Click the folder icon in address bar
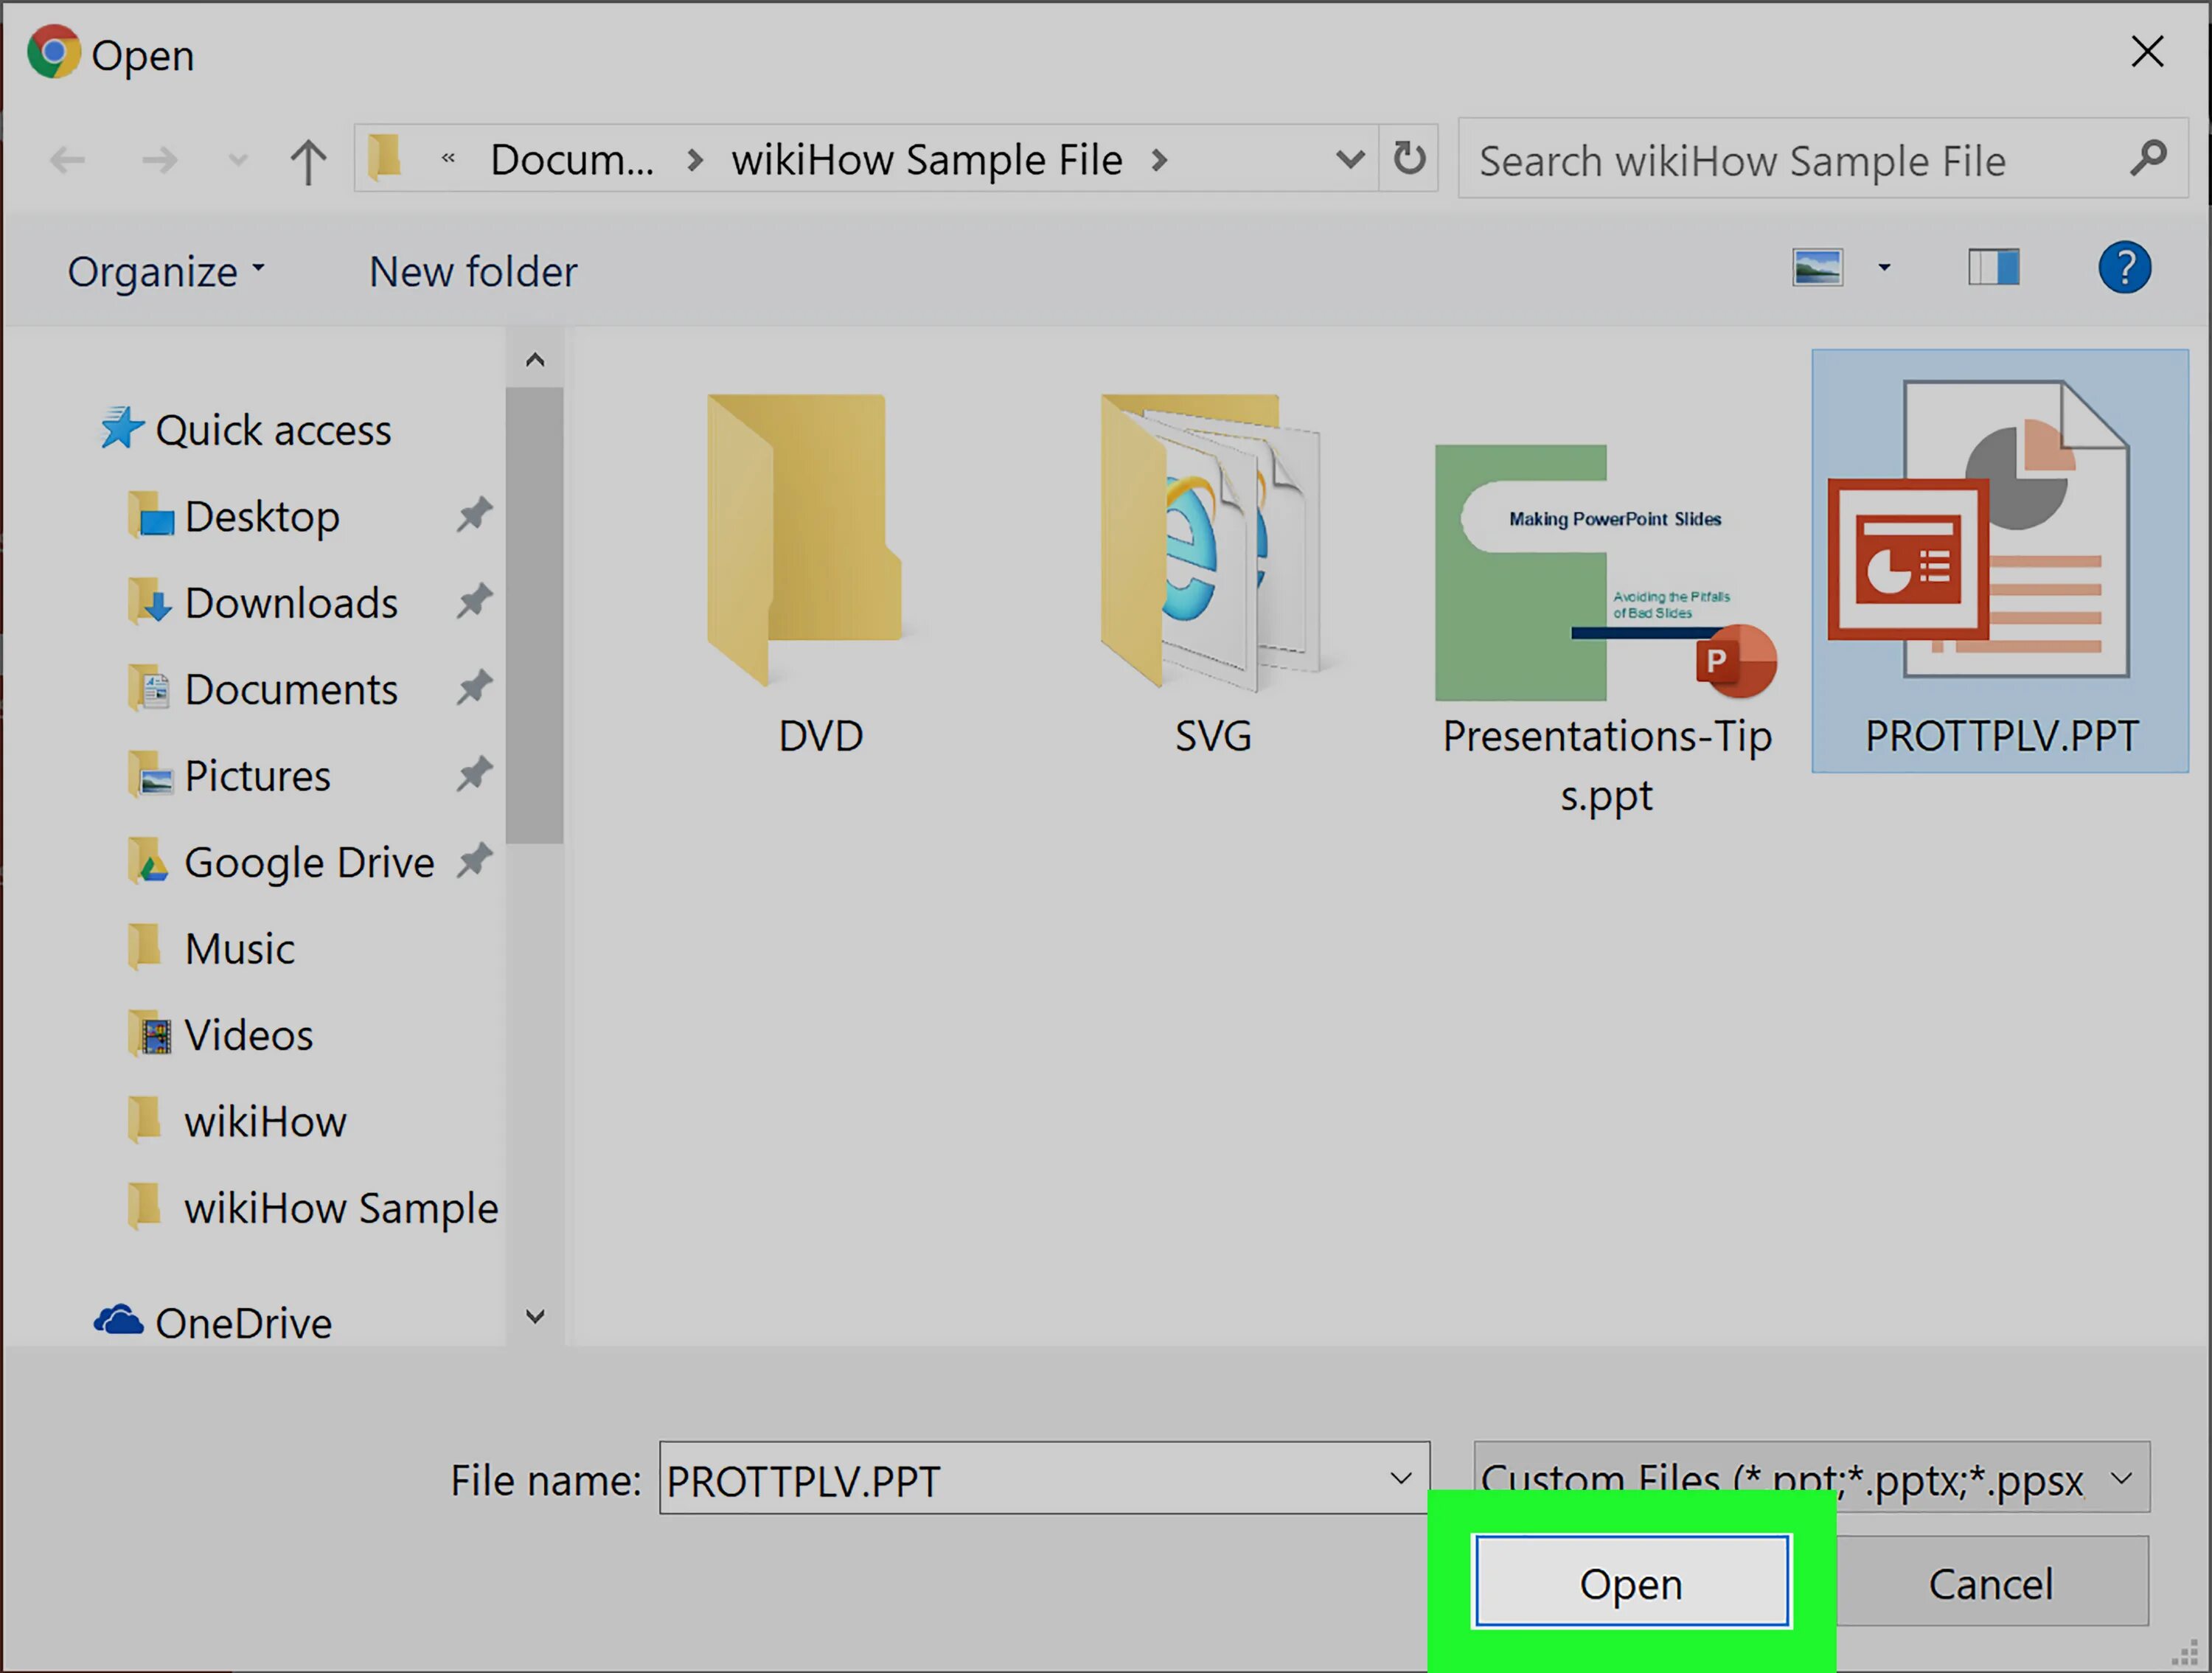The width and height of the screenshot is (2212, 1673). tap(385, 158)
